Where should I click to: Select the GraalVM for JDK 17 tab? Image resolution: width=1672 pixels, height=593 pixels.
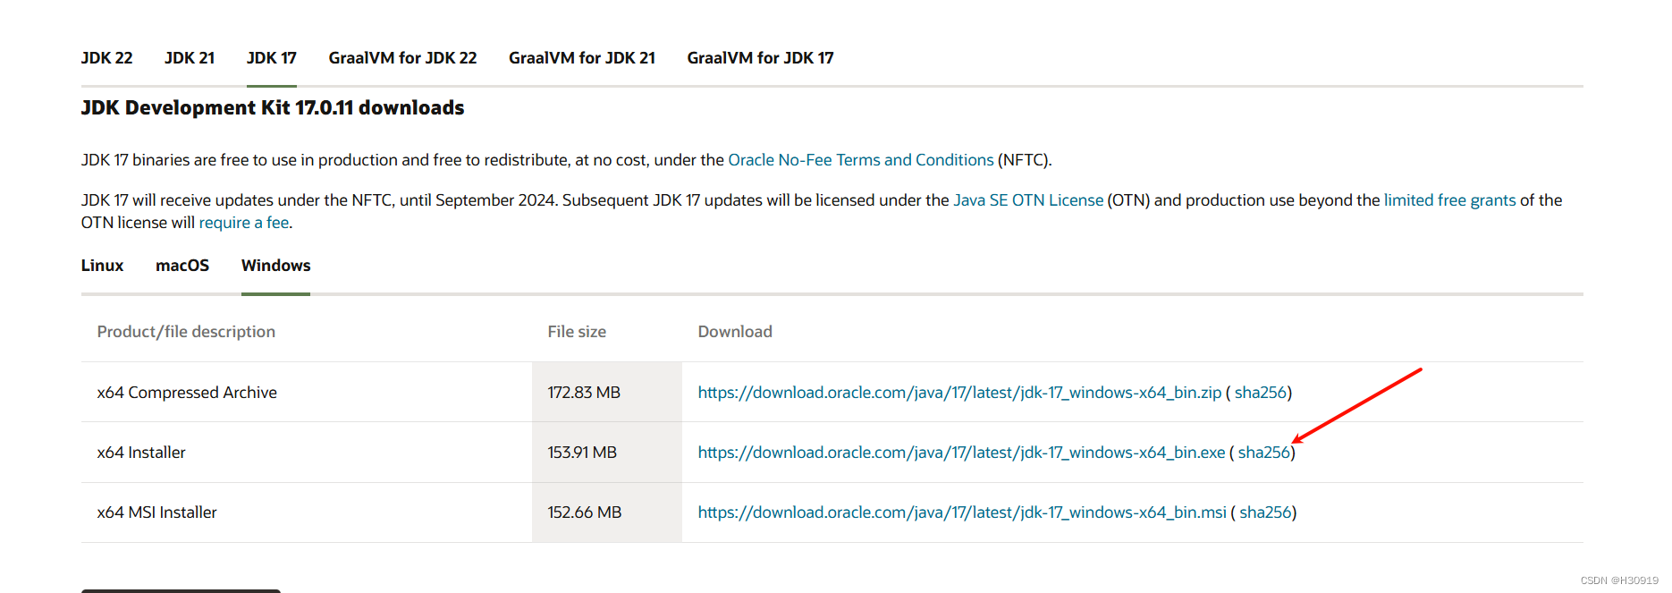pyautogui.click(x=759, y=57)
